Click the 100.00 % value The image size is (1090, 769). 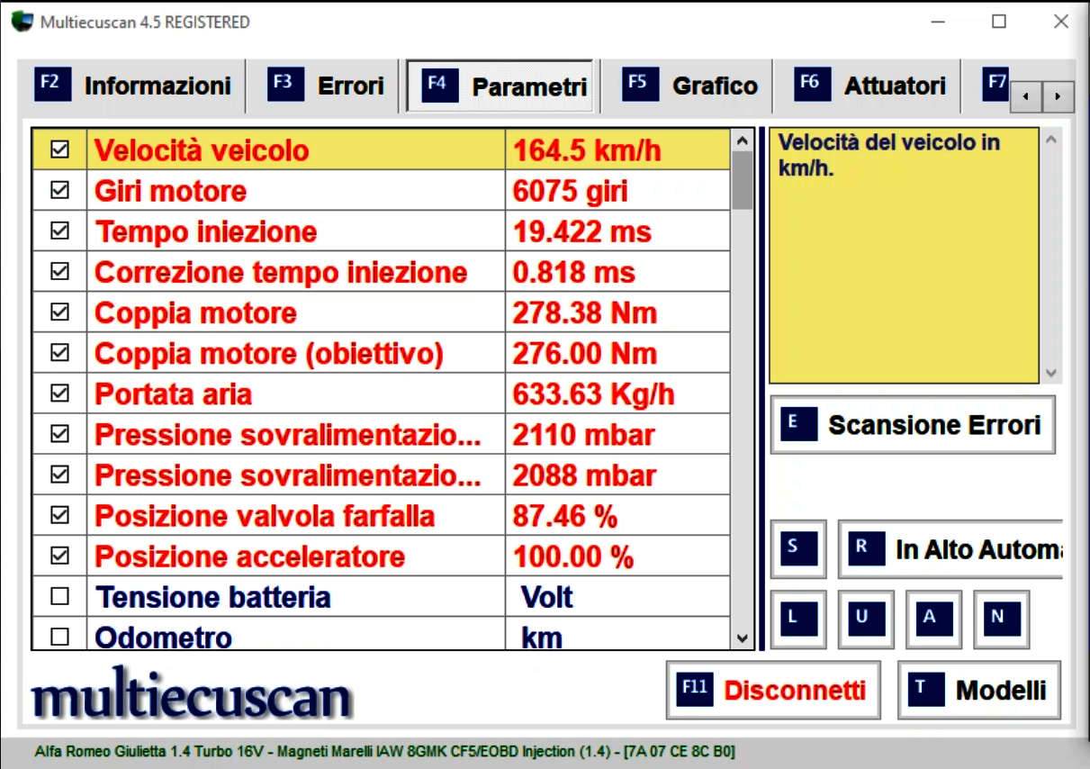pyautogui.click(x=573, y=556)
